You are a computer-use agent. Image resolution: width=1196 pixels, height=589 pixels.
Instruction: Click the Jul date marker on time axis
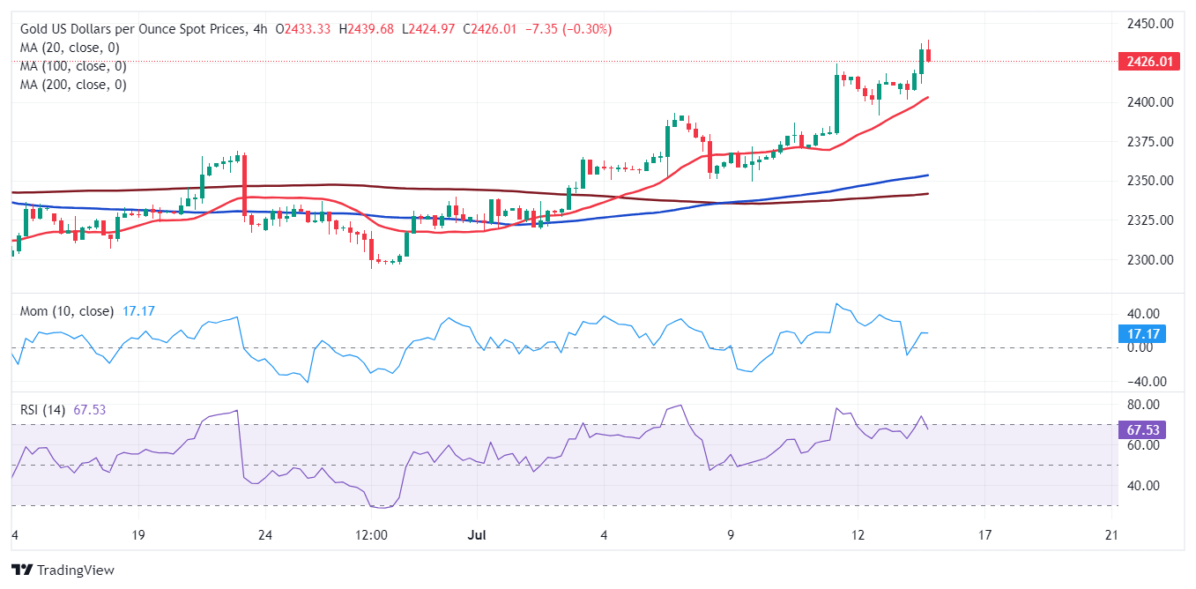[476, 535]
